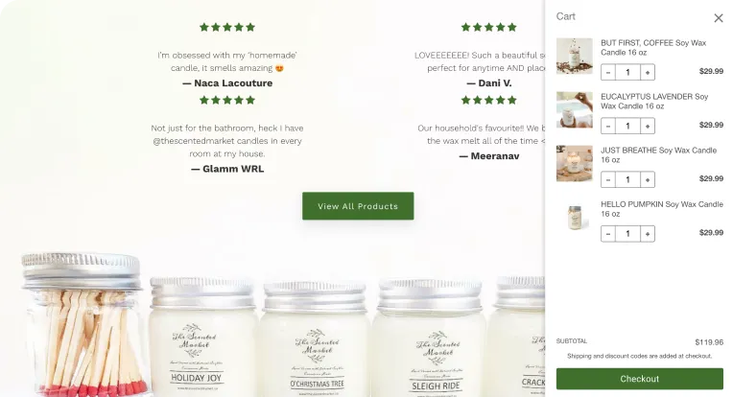
Task: Close the Cart panel
Action: 718,18
